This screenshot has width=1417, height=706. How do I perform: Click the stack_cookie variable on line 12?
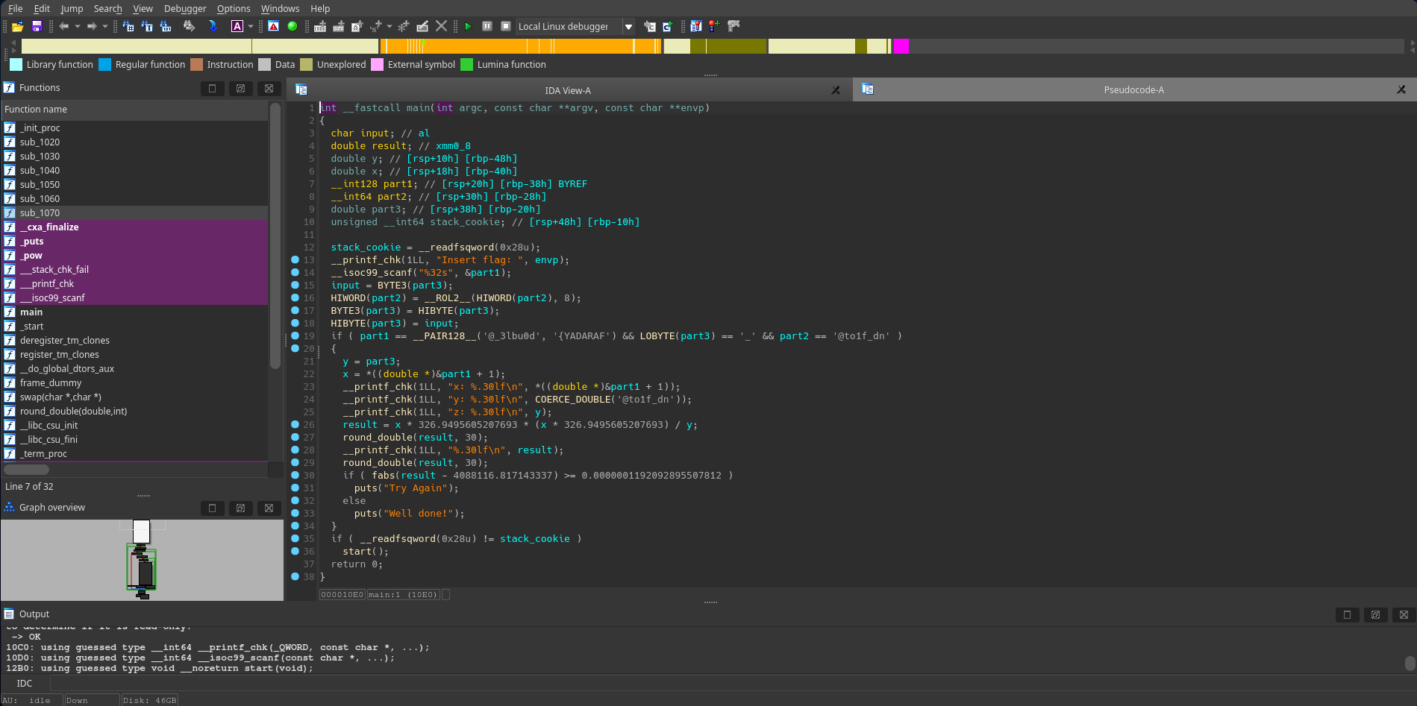(x=366, y=247)
